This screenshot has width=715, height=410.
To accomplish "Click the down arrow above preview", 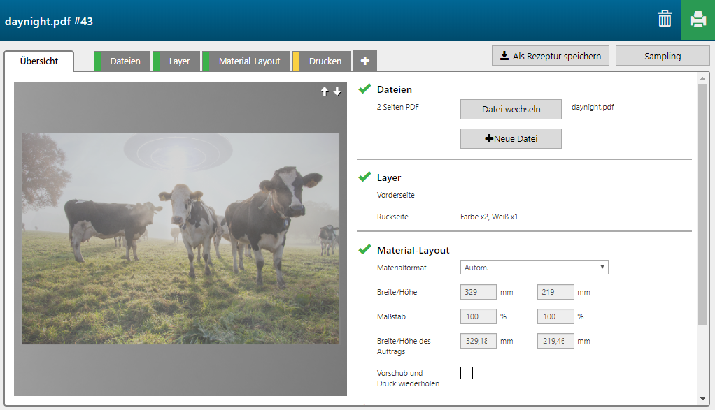I will [x=337, y=91].
